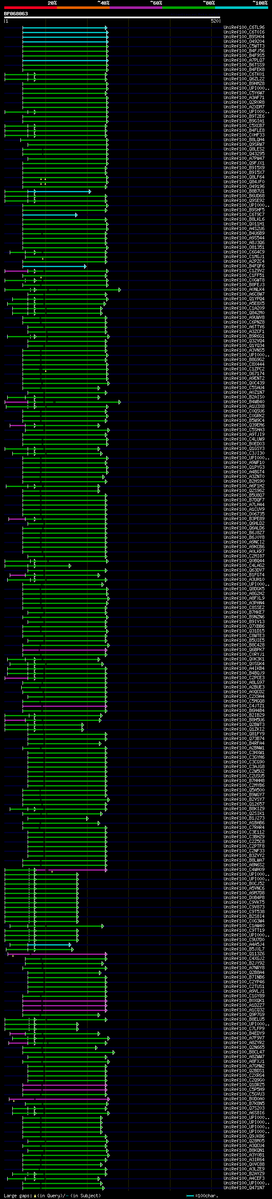Click the cyan ~100% identity color band
Viewport: 272px width, 1199px height.
point(241,8)
